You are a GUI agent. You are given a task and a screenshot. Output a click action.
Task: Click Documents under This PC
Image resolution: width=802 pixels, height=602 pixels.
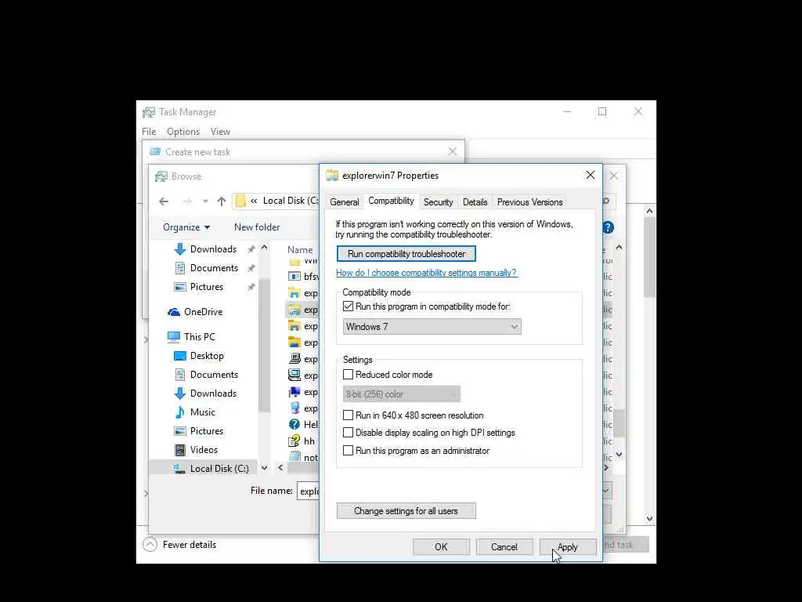[x=206, y=375]
